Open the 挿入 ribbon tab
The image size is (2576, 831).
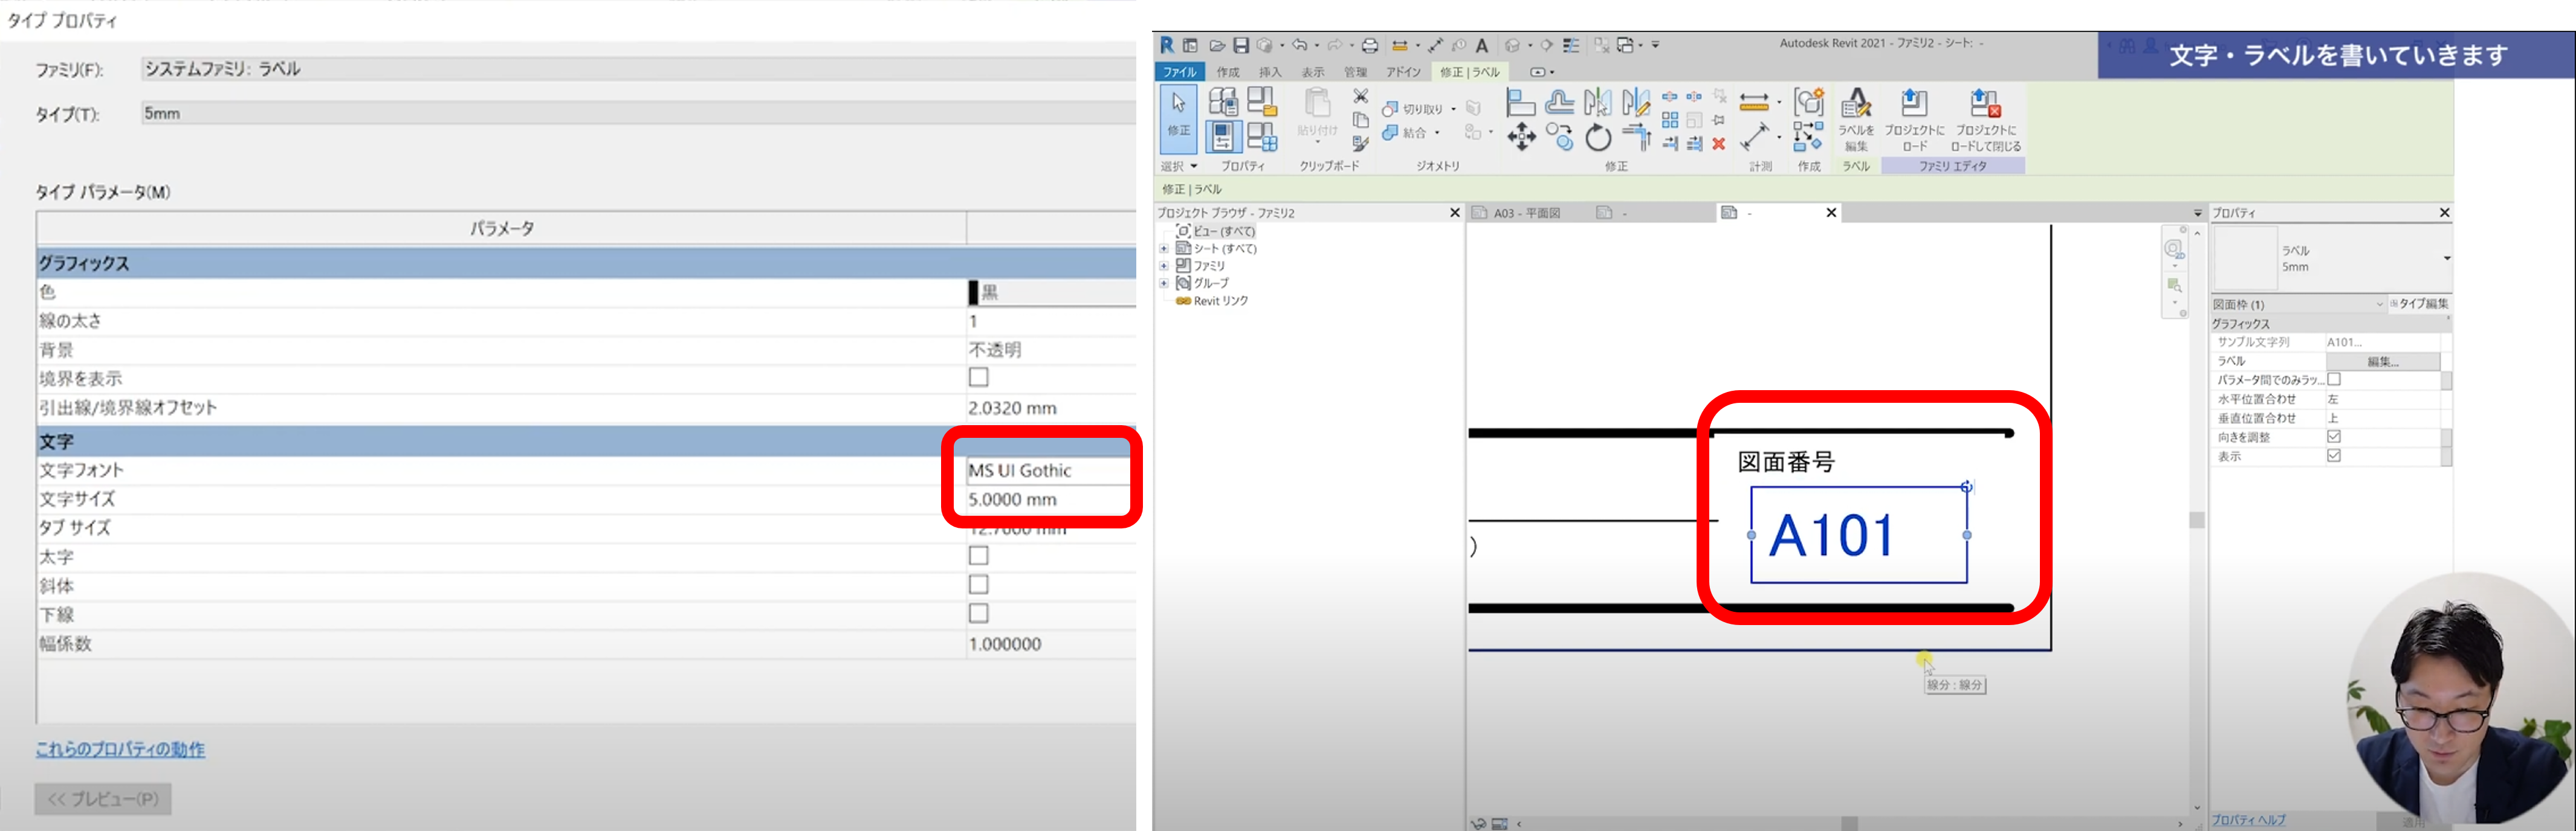1269,72
